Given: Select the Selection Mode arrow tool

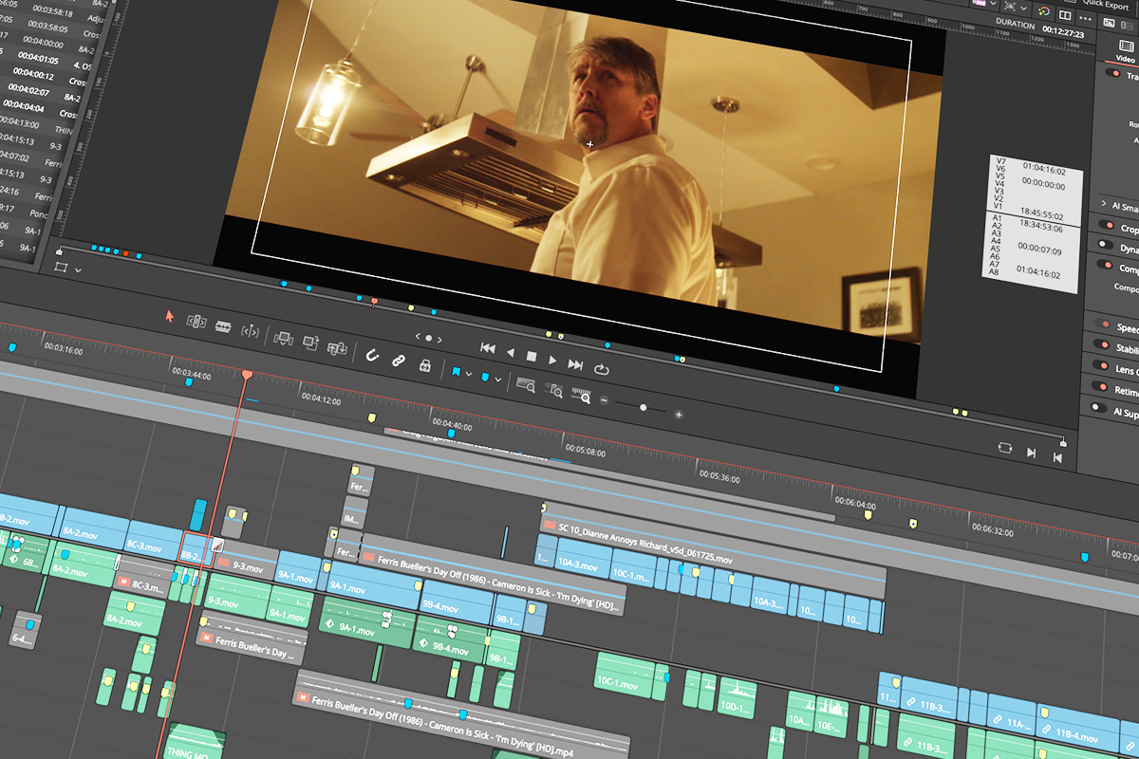Looking at the screenshot, I should [171, 316].
